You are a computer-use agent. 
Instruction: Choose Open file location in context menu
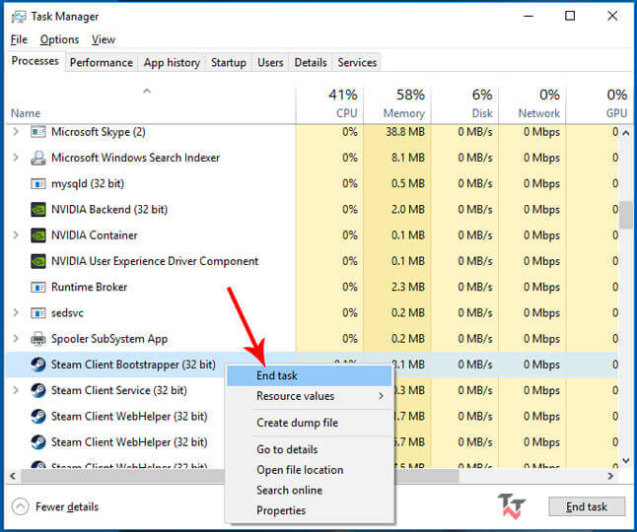pos(310,470)
